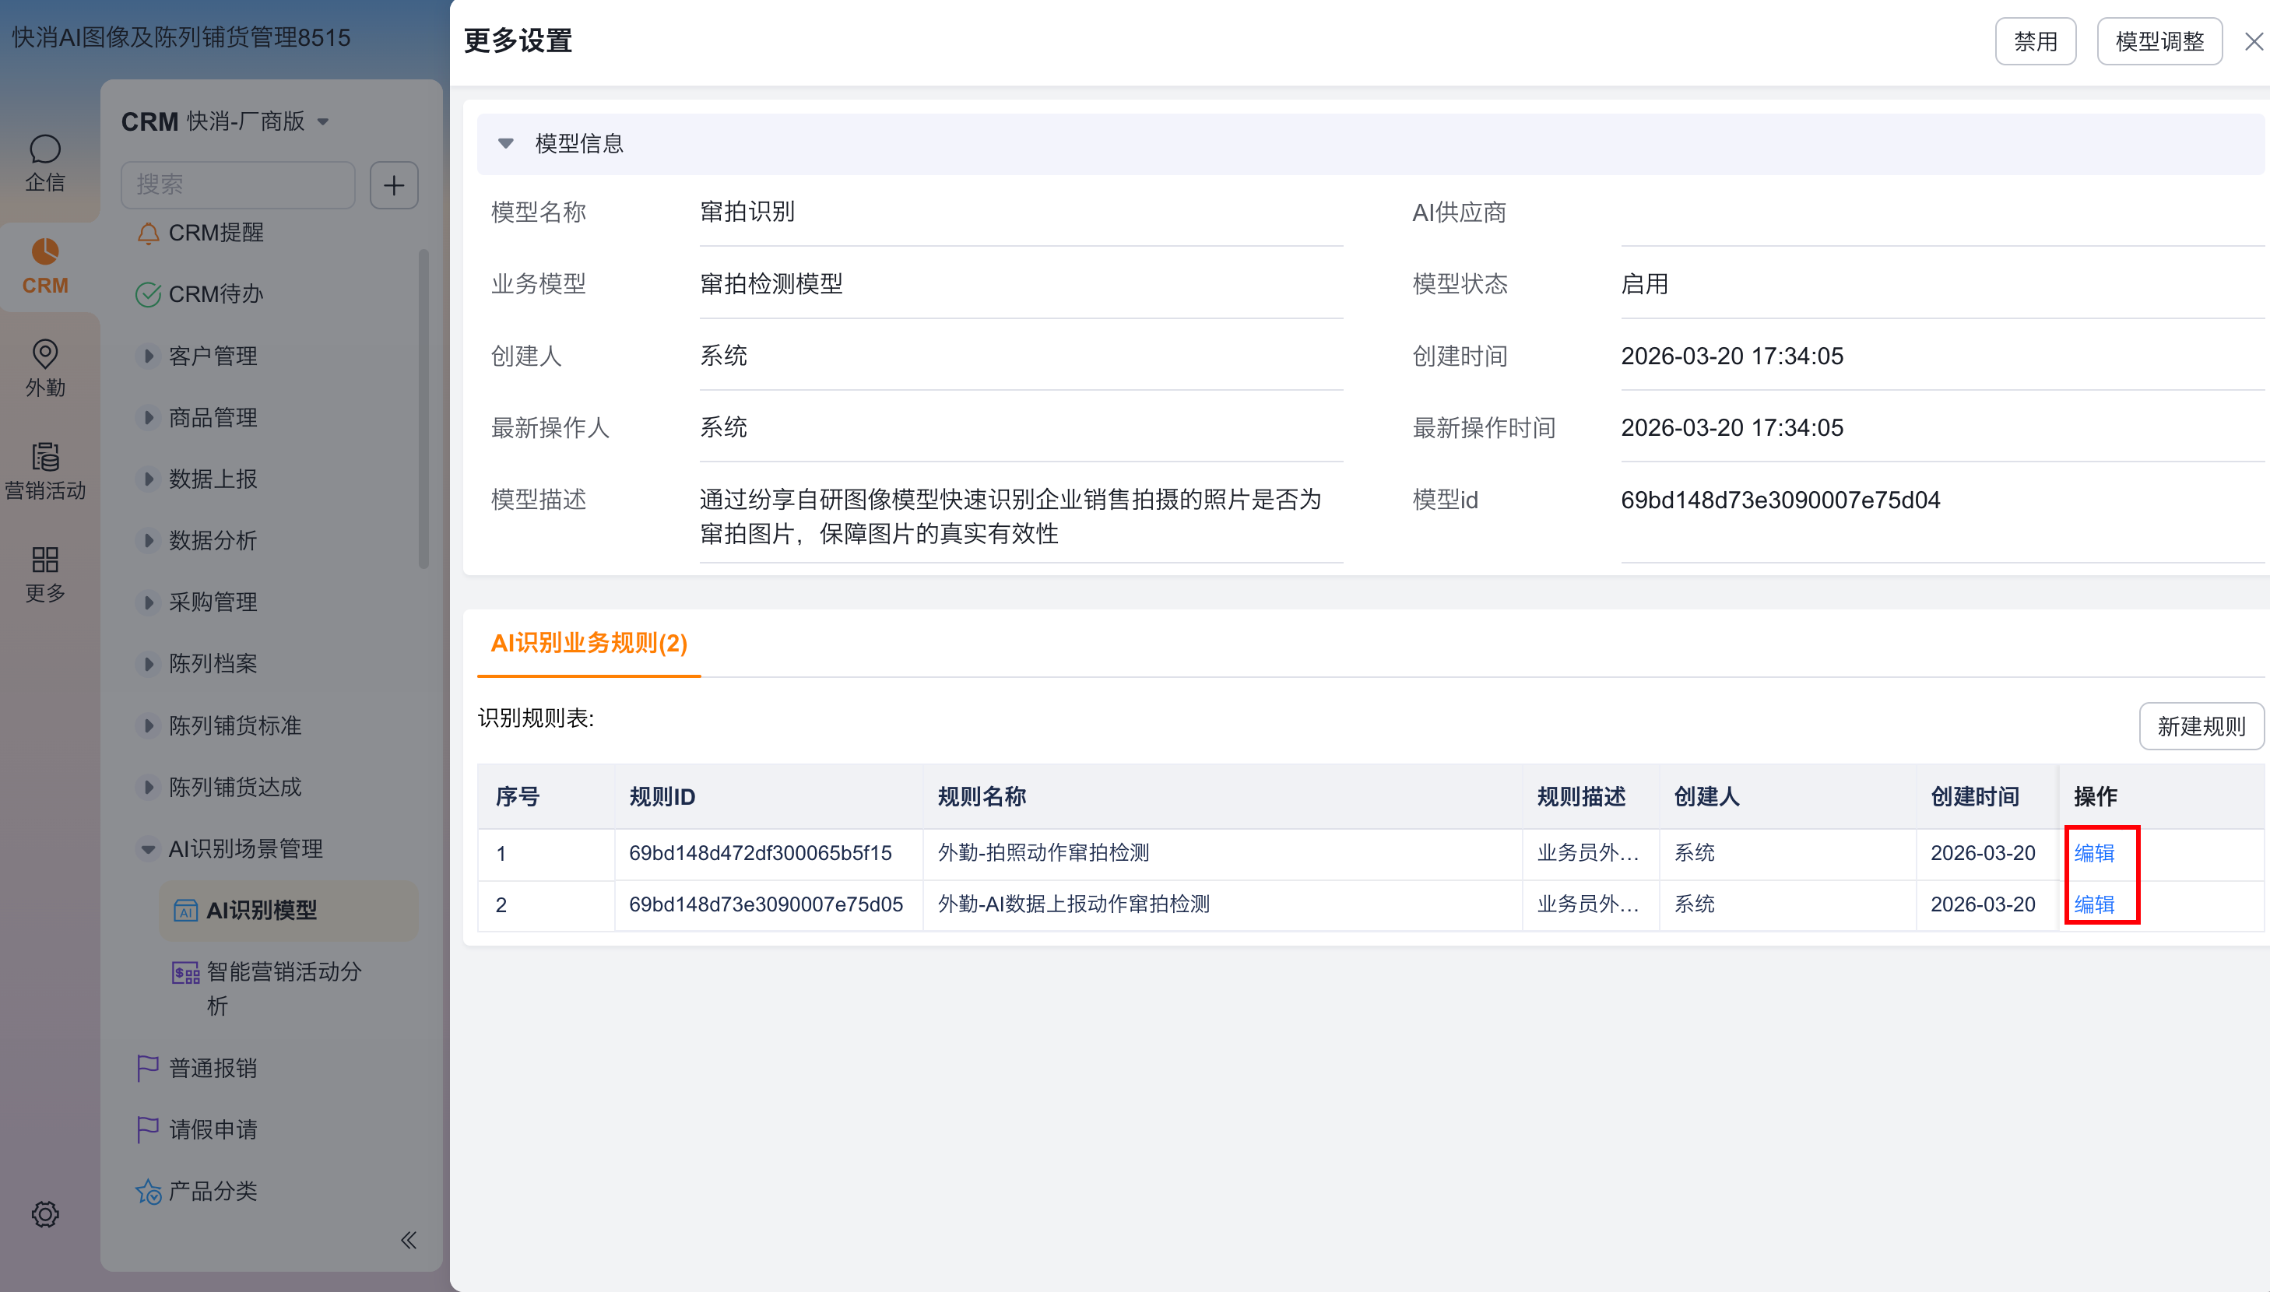Screen dimensions: 2270x1292
Task: Edit rule 外勤-拍照动作窜拍检测
Action: tap(2093, 853)
